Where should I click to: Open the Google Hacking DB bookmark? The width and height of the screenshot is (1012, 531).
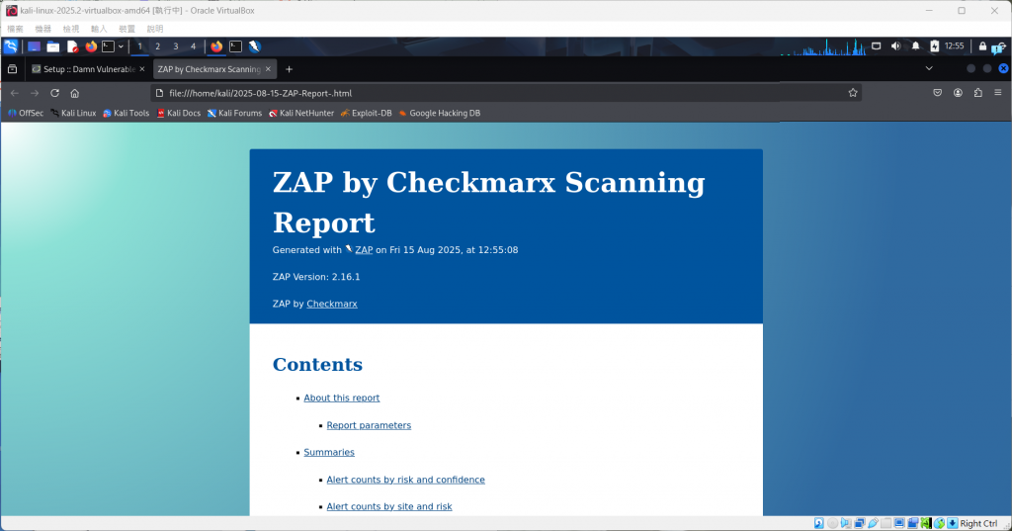pyautogui.click(x=439, y=113)
